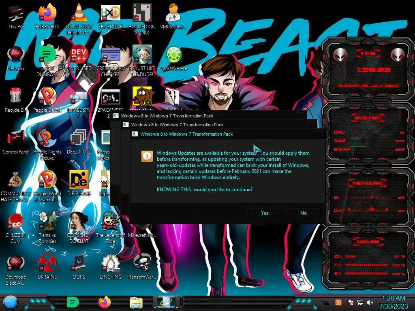Click the E:\ drive usage bar
The height and width of the screenshot is (311, 415).
[366, 274]
